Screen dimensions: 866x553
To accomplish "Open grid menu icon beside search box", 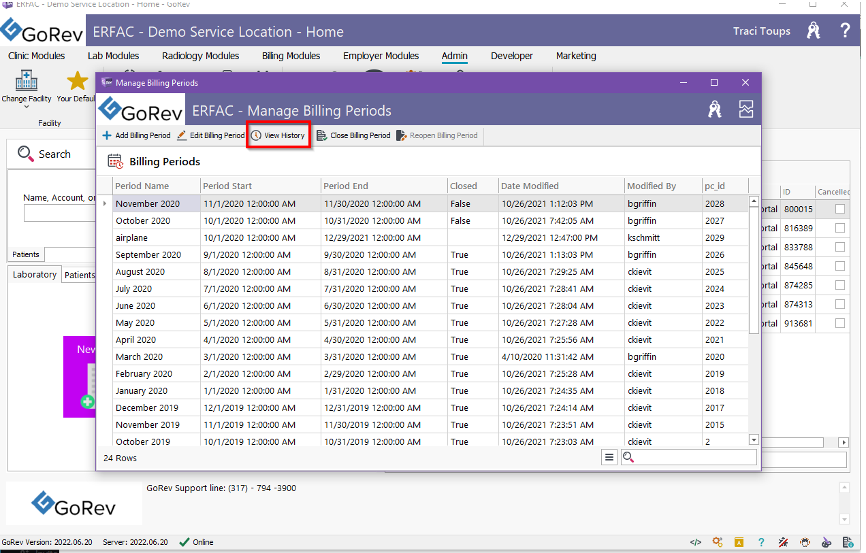I will point(609,458).
